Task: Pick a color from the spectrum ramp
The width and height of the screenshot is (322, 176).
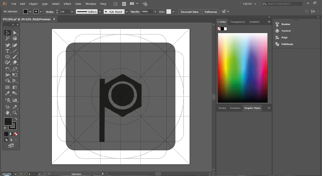Action: coord(243,68)
